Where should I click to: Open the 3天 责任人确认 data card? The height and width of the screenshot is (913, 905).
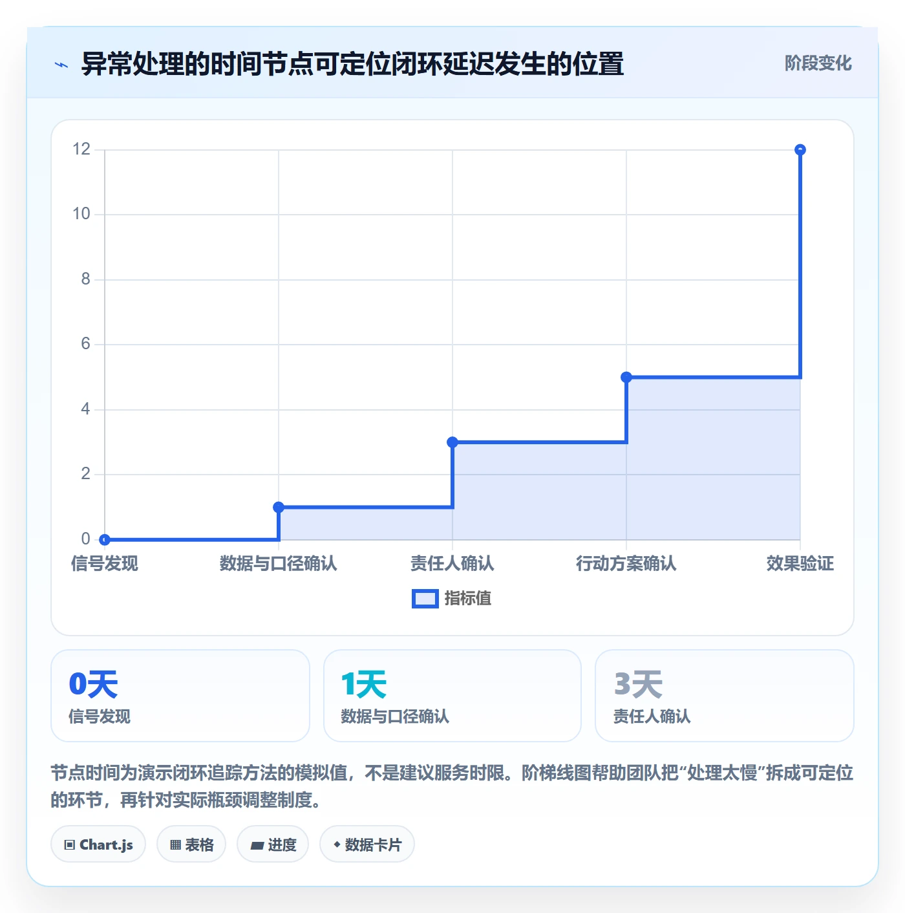click(x=725, y=696)
